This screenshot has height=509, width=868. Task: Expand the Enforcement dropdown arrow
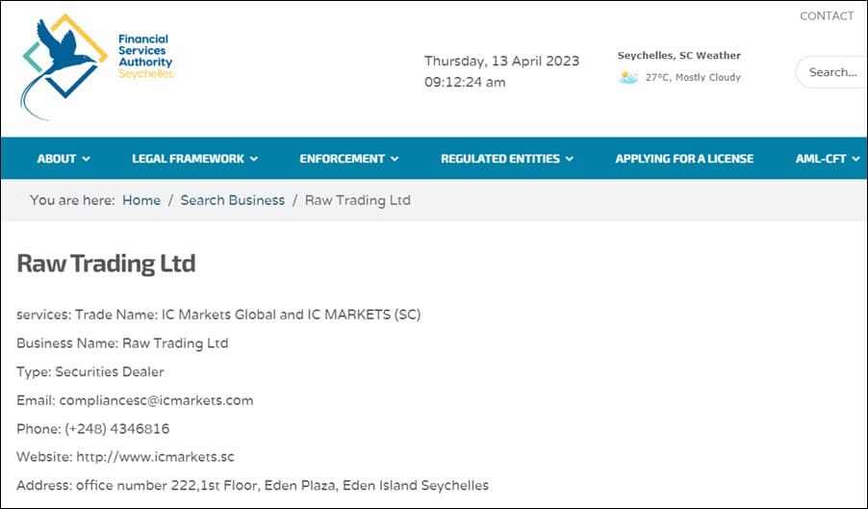pyautogui.click(x=395, y=159)
